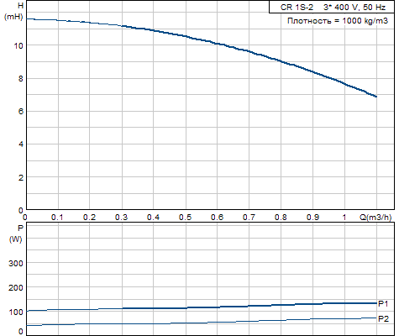Click the 100 tick on the power axis
This screenshot has height=336, width=420.
pos(16,312)
